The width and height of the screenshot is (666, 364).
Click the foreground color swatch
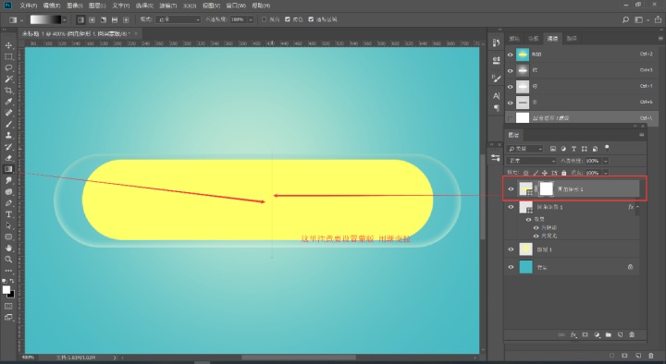(6, 290)
